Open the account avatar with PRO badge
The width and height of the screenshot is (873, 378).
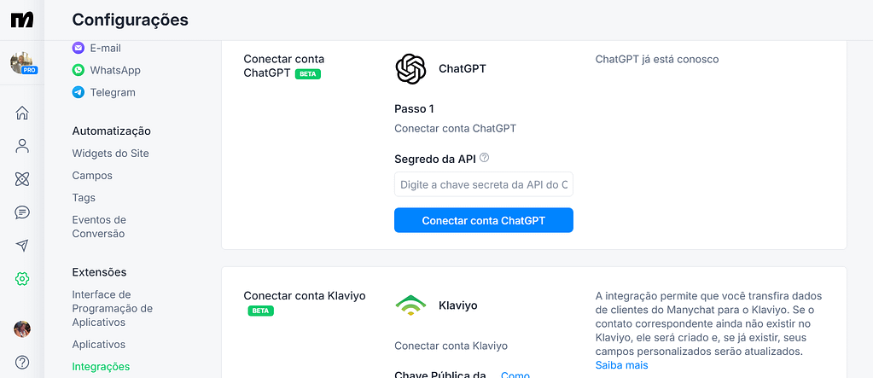tap(22, 63)
